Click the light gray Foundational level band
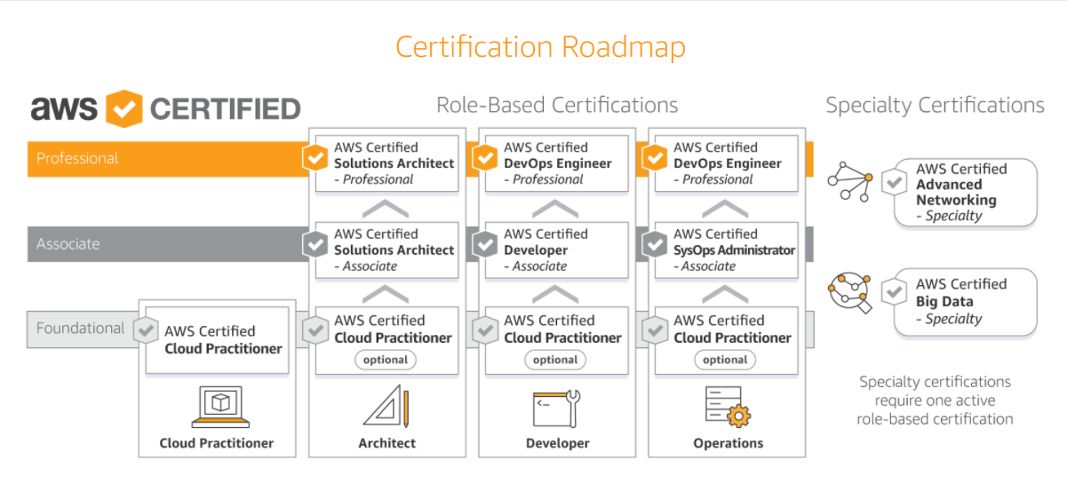Image resolution: width=1067 pixels, height=484 pixels. (x=80, y=329)
